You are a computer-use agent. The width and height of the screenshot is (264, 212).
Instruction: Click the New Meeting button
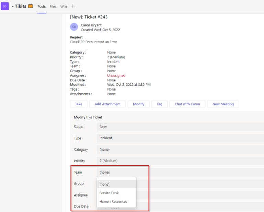(x=223, y=104)
